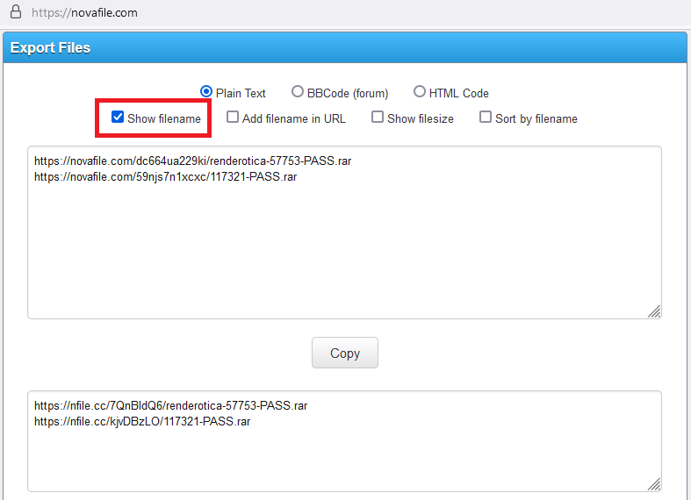Screen dimensions: 691x500
Task: Enable the Sort by filename checkbox
Action: (486, 118)
